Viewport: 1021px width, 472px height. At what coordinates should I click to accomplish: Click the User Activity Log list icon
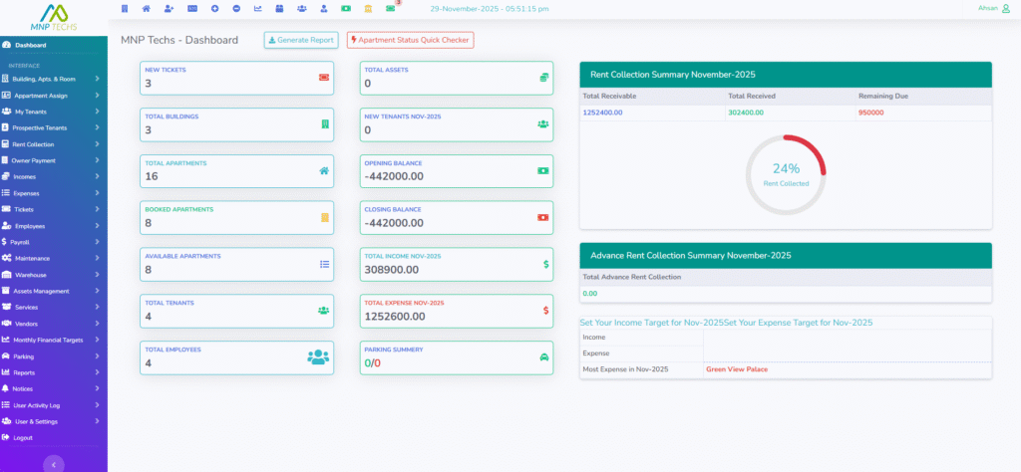click(6, 405)
